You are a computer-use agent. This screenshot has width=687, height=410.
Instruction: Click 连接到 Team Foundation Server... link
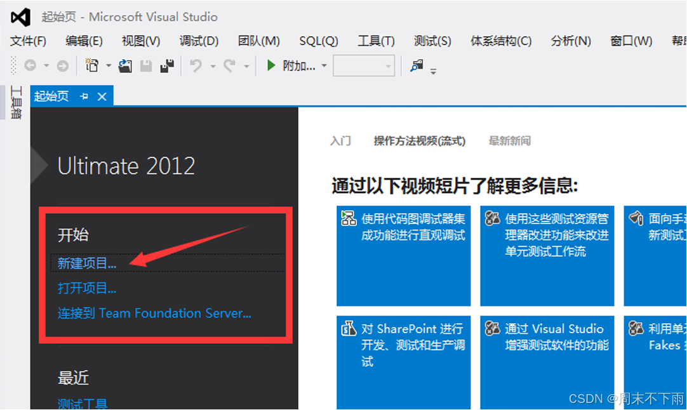coord(154,313)
